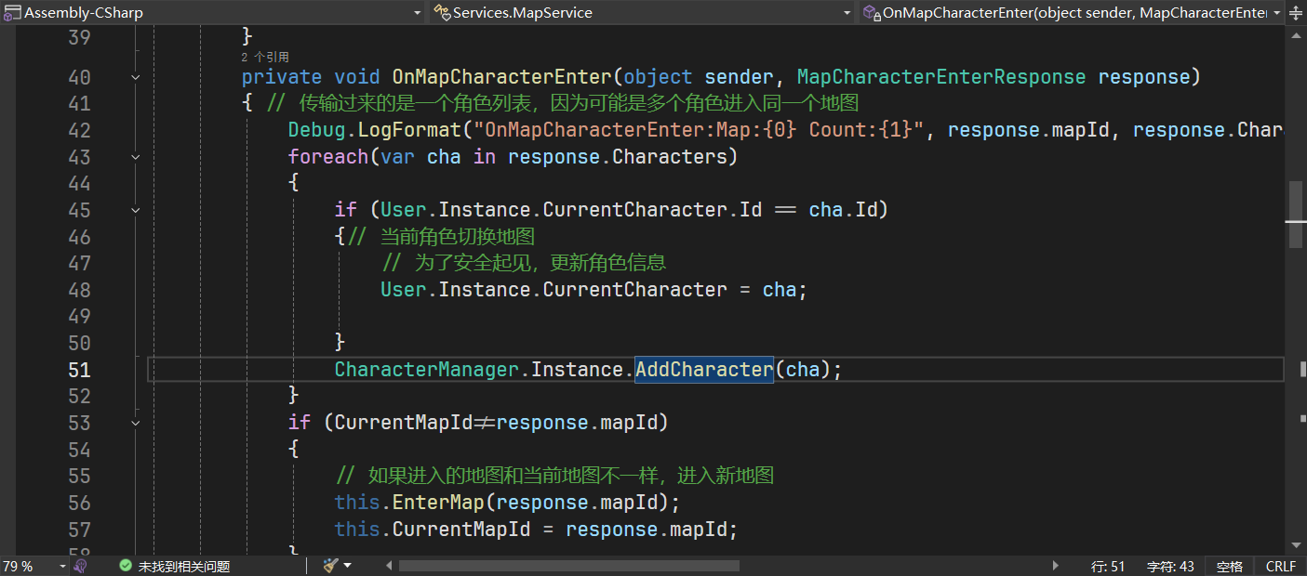
Task: Open the Assembly-CSharp project dropdown
Action: point(418,13)
